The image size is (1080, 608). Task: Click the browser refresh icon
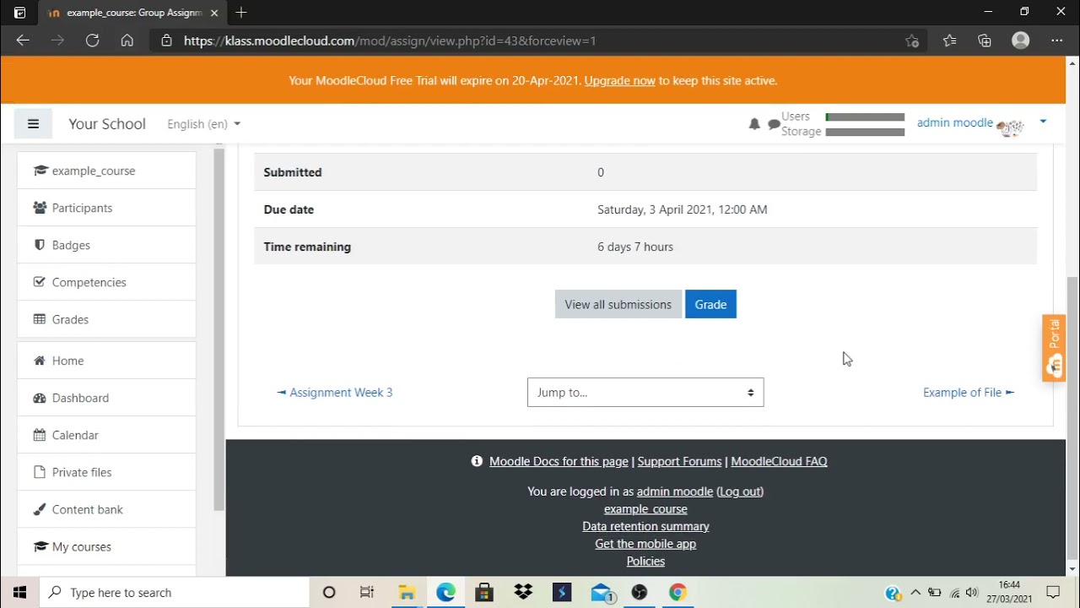pyautogui.click(x=92, y=41)
